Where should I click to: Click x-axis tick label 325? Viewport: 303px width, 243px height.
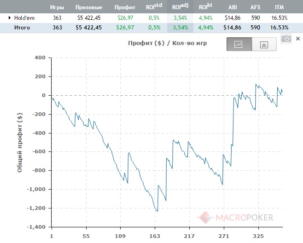point(258,236)
